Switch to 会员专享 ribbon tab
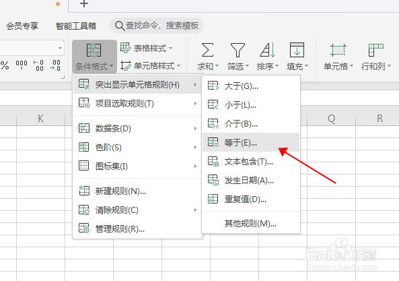 tap(22, 26)
